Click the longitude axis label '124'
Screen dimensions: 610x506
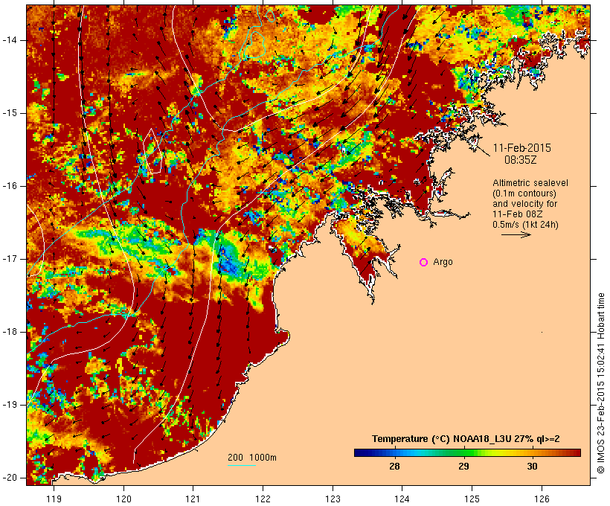[402, 499]
